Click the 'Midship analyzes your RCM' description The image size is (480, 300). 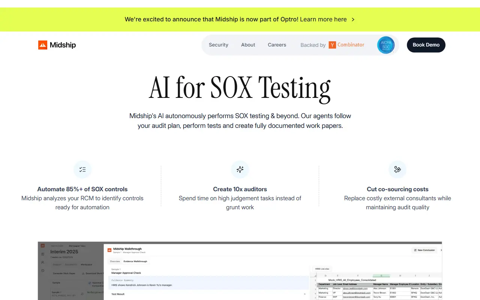82,203
